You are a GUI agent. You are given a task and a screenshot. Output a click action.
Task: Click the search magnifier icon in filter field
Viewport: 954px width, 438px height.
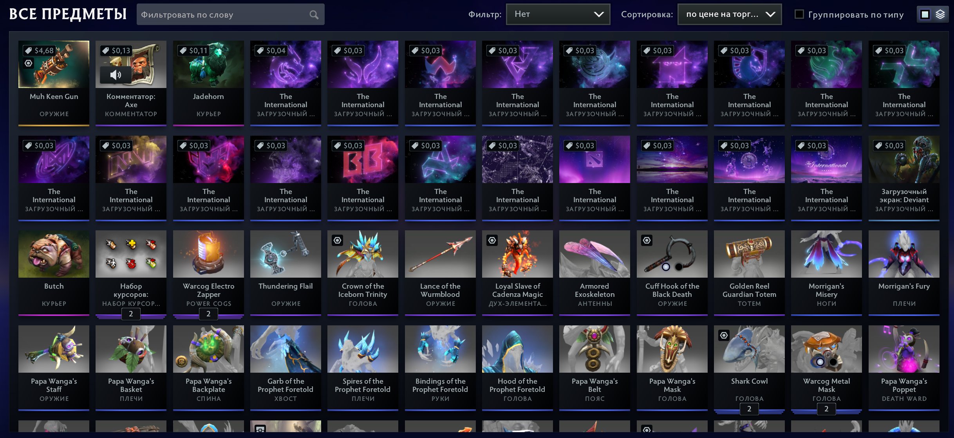[x=314, y=14]
